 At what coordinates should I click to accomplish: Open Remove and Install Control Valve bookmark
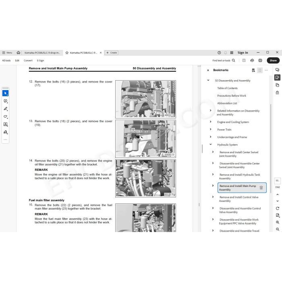coord(238,199)
